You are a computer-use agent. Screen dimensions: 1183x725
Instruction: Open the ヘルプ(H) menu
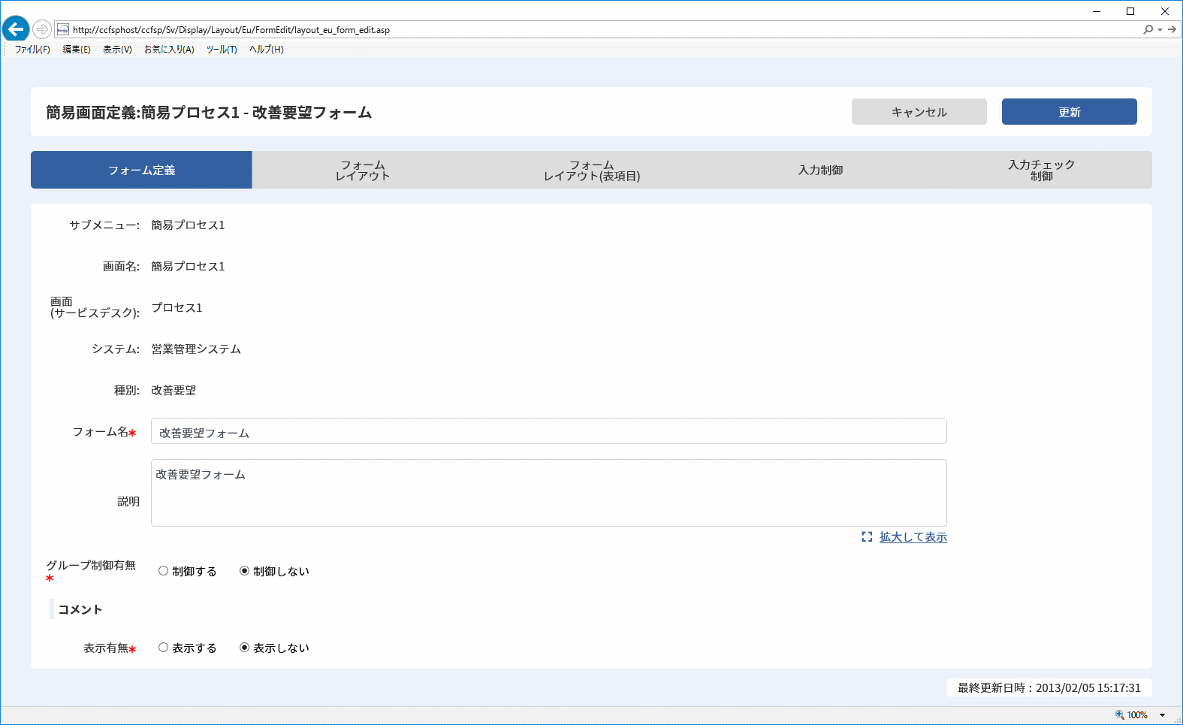coord(267,50)
